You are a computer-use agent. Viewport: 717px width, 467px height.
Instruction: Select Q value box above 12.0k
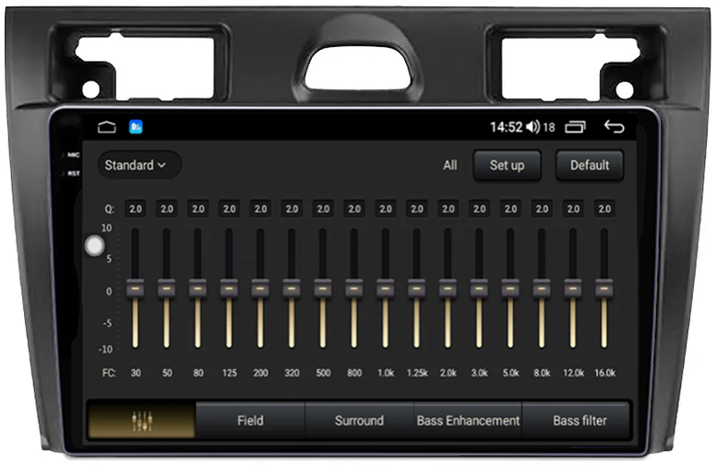coord(573,209)
